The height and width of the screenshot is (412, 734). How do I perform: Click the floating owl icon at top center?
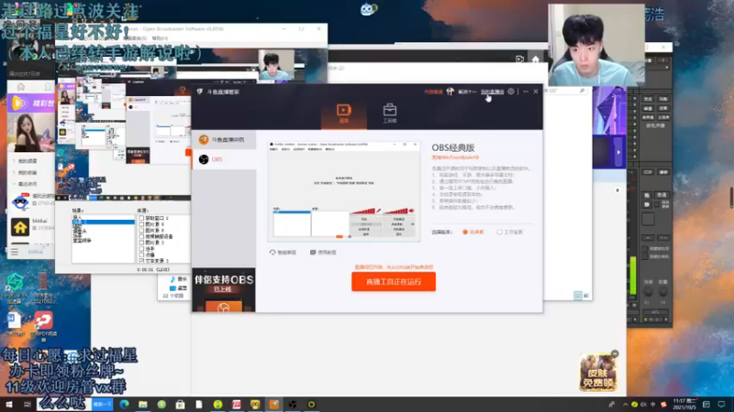pos(369,9)
